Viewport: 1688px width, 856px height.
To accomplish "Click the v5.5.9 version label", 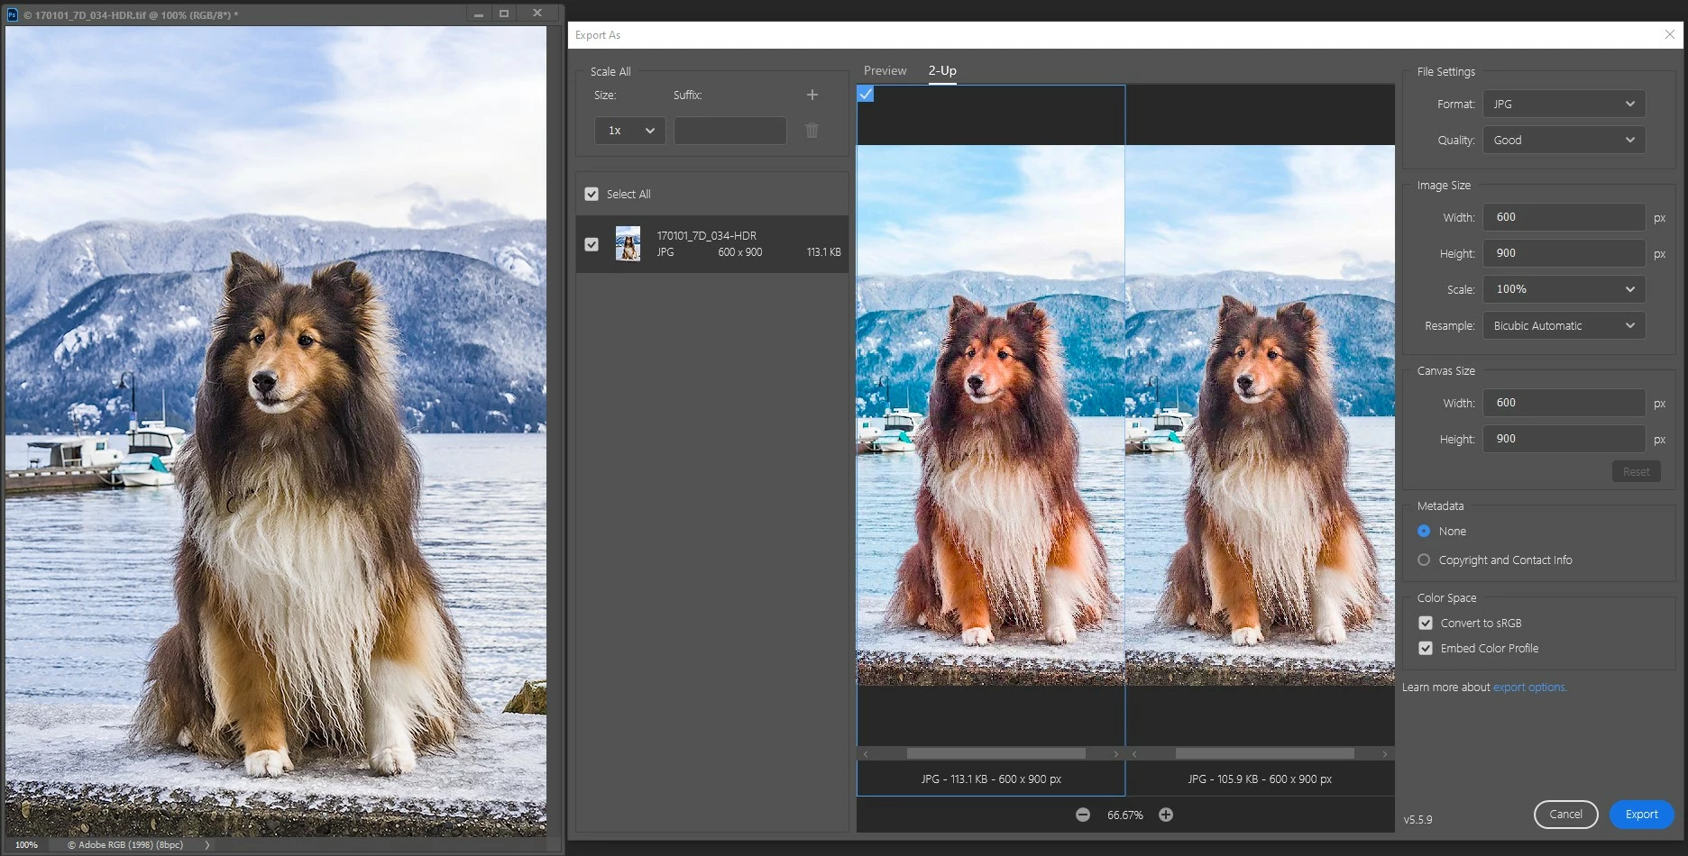I will pyautogui.click(x=1417, y=820).
